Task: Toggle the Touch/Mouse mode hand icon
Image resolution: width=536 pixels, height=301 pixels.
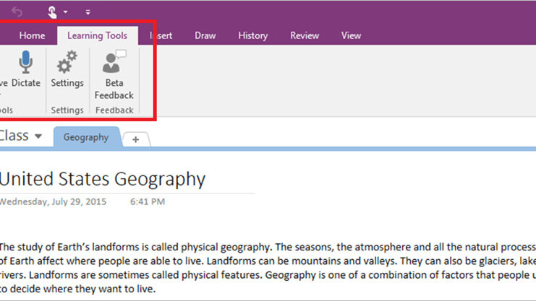Action: (x=53, y=12)
